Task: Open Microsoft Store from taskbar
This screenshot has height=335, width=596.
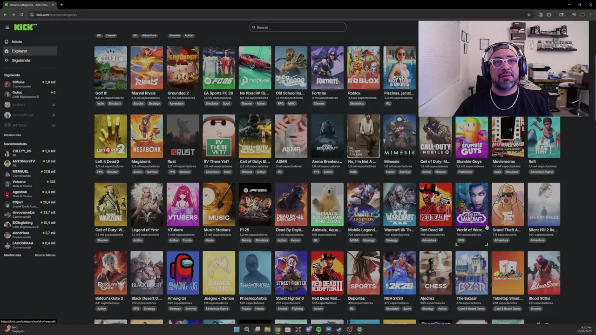Action: pos(288,329)
